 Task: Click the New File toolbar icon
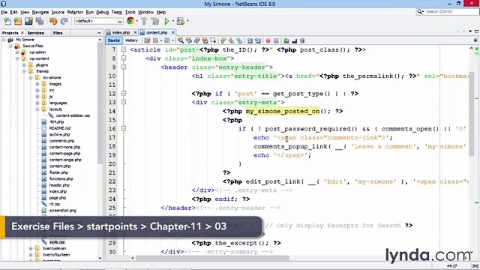[7, 21]
